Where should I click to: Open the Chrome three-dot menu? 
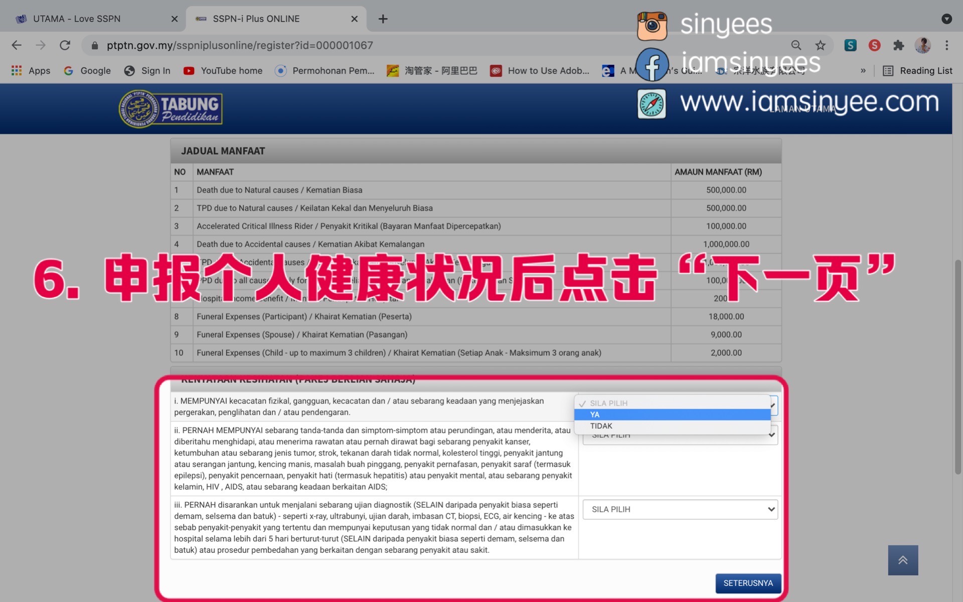click(946, 45)
